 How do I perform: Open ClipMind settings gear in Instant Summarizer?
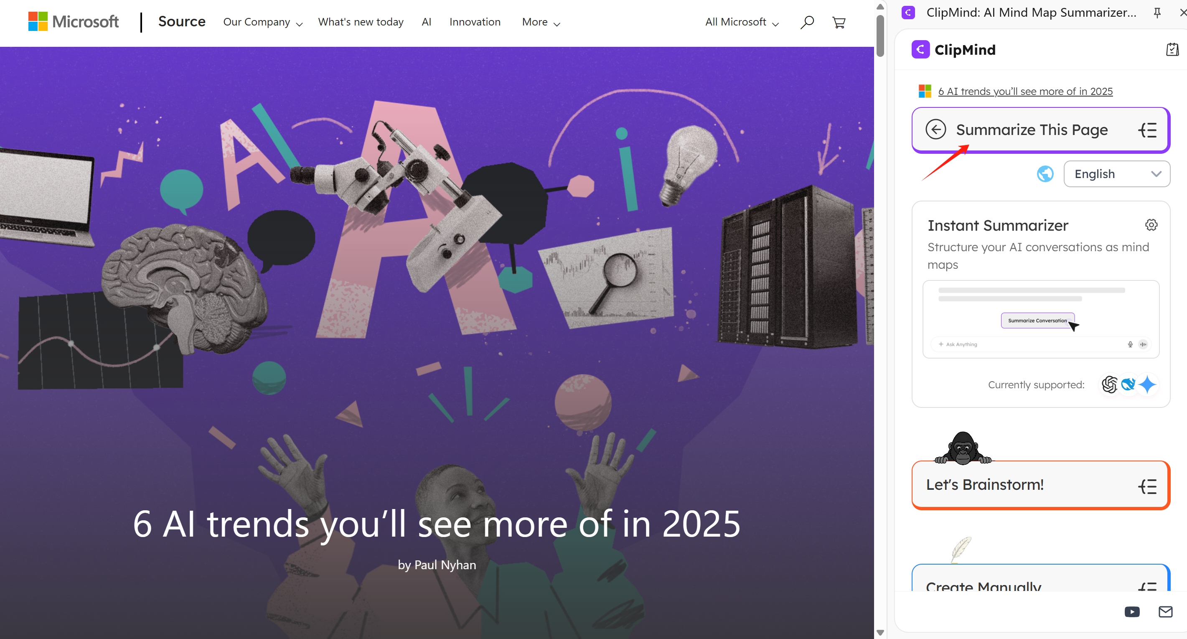tap(1151, 224)
